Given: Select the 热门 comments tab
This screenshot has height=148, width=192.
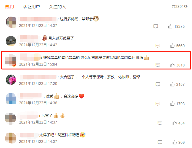Looking at the screenshot, I should (x=10, y=7).
